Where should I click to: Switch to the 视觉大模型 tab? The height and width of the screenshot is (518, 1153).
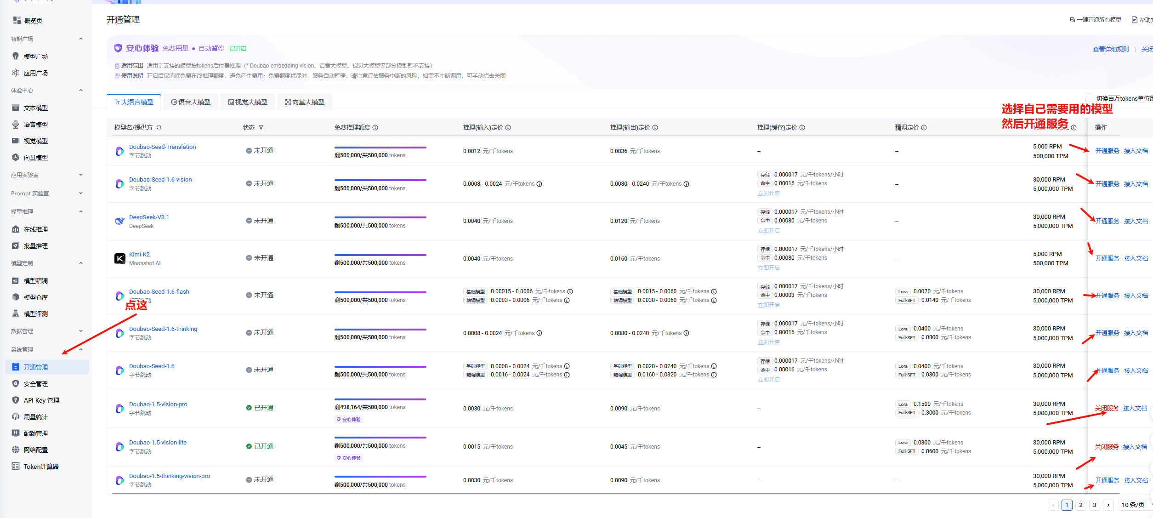[248, 102]
